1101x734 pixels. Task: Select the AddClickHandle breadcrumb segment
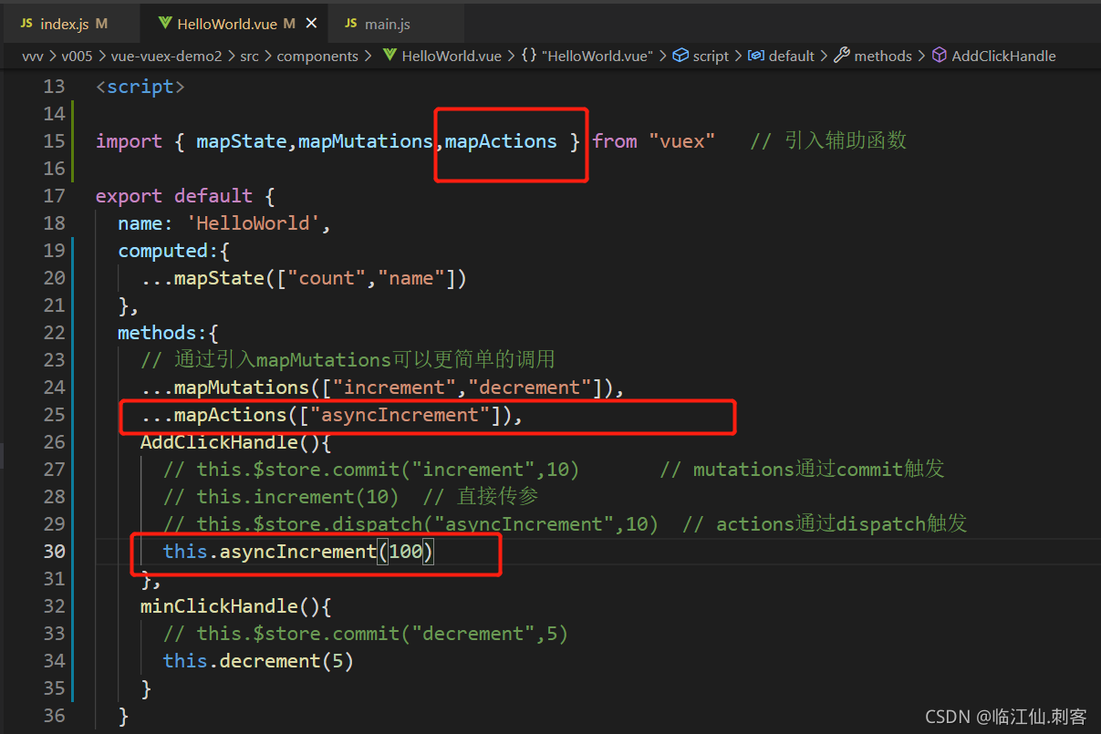1003,56
